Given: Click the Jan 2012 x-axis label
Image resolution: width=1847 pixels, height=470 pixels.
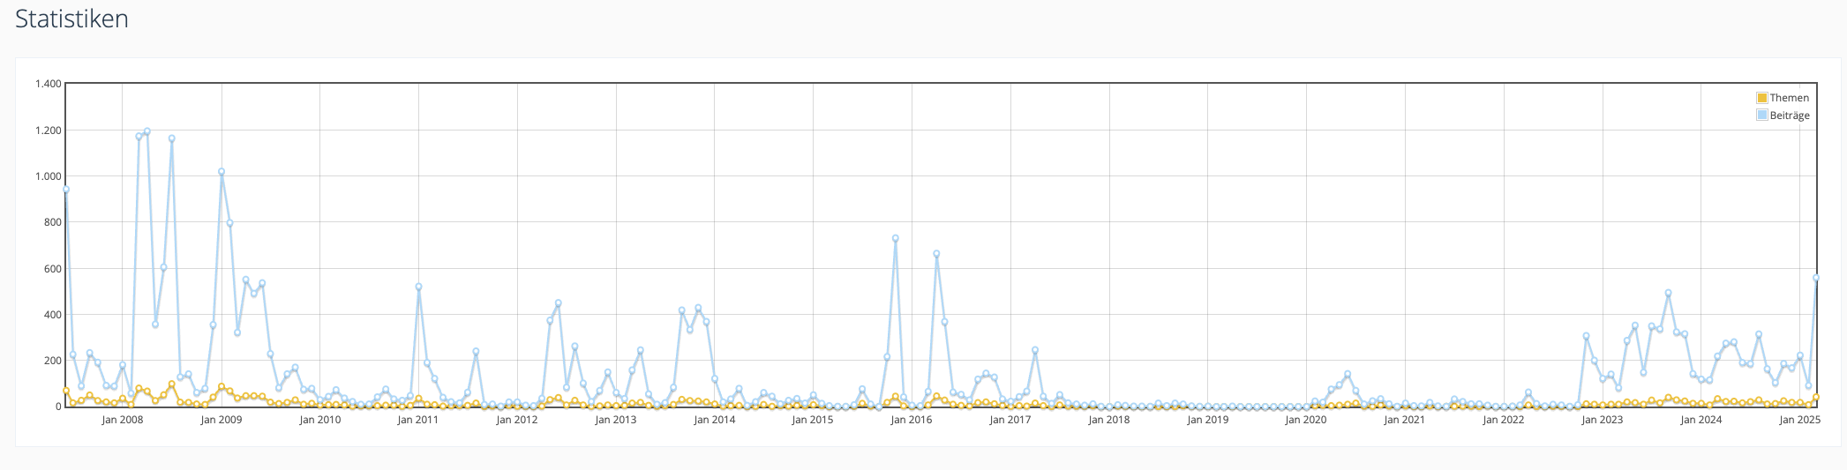Looking at the screenshot, I should 516,420.
